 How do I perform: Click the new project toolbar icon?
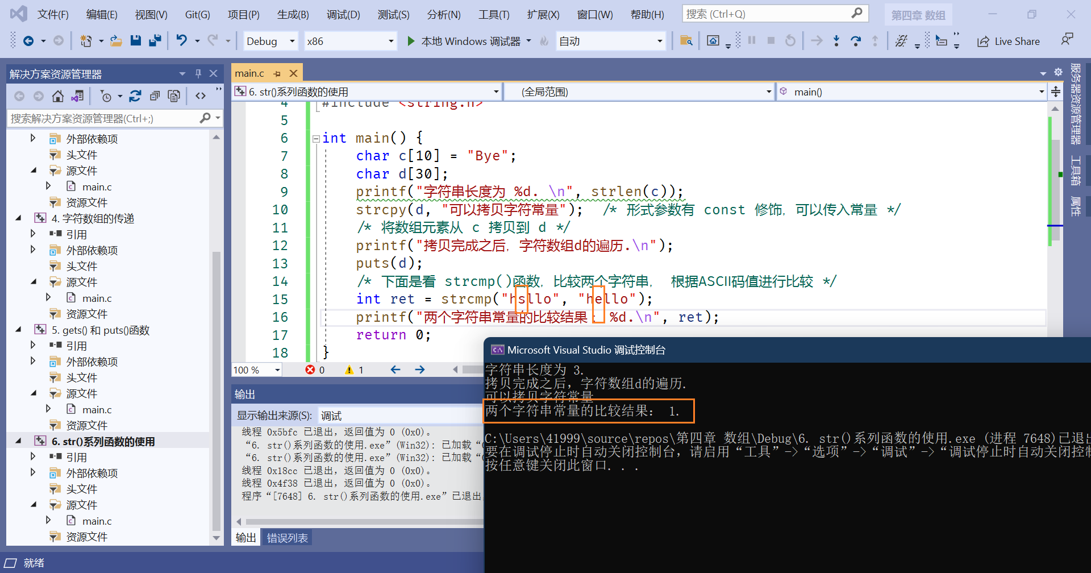click(x=86, y=41)
